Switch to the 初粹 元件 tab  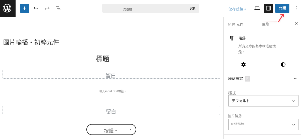coord(236,25)
